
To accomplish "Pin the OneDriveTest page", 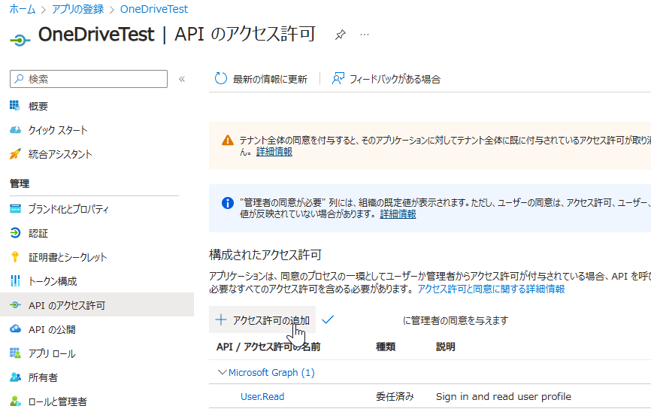I will click(x=341, y=35).
